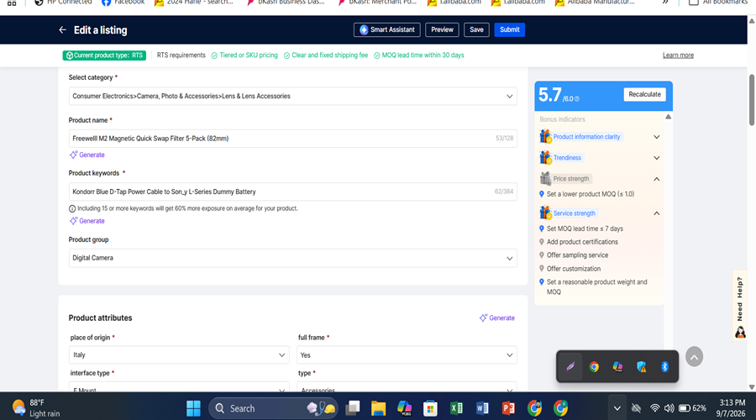Toggle hidden icons tray chevron
The width and height of the screenshot is (756, 420).
click(x=617, y=408)
